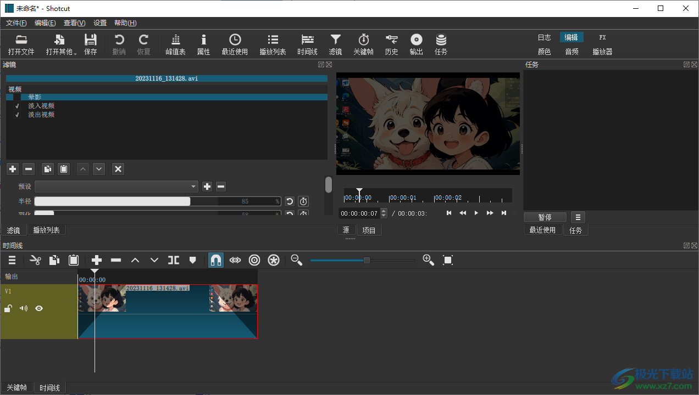Switch to the 音频 layout
Screen dimensions: 699x395
pyautogui.click(x=572, y=52)
